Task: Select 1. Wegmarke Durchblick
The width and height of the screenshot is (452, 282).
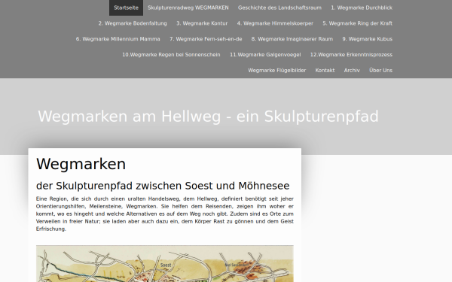Action: tap(362, 8)
